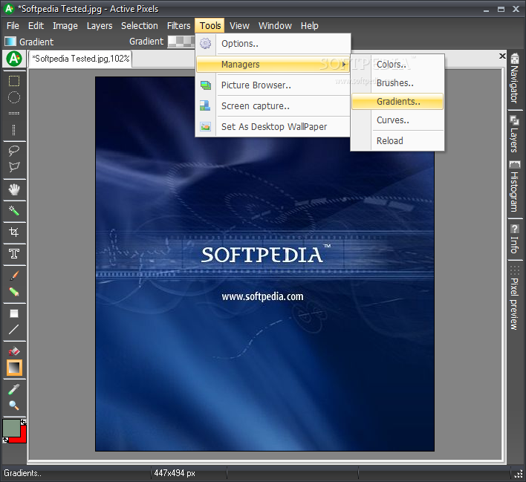Select the Polygonal lasso tool
The width and height of the screenshot is (526, 482).
point(14,166)
